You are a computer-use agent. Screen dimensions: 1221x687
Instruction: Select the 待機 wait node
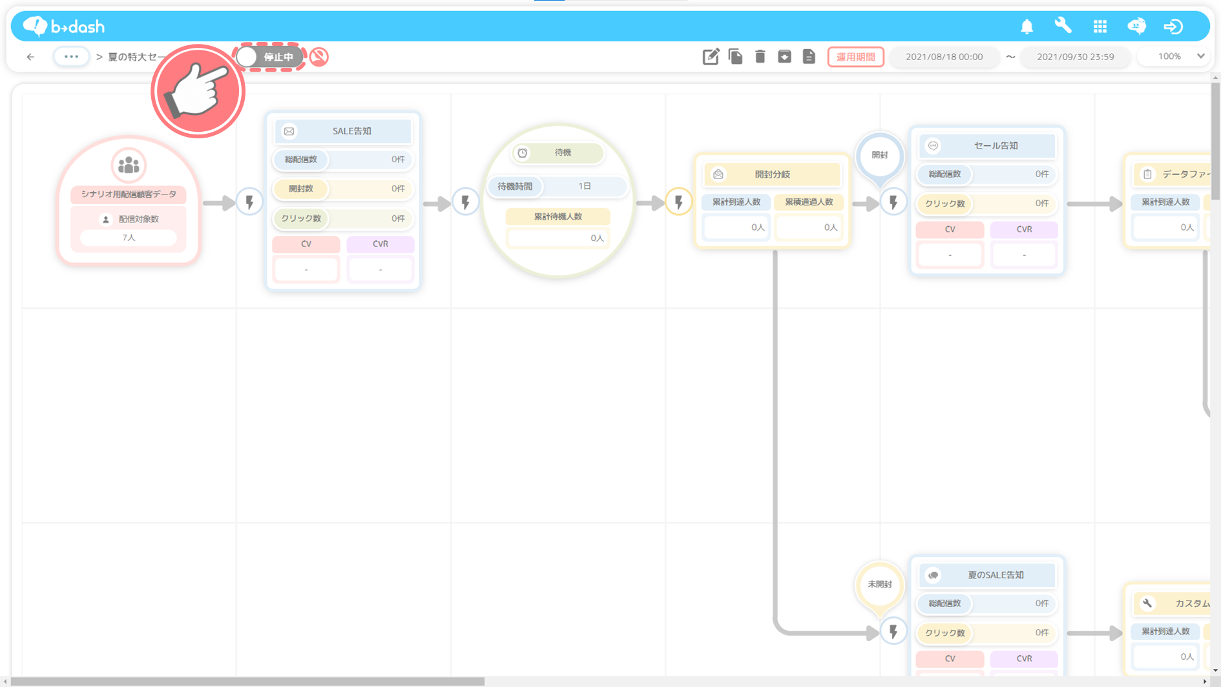tap(558, 153)
